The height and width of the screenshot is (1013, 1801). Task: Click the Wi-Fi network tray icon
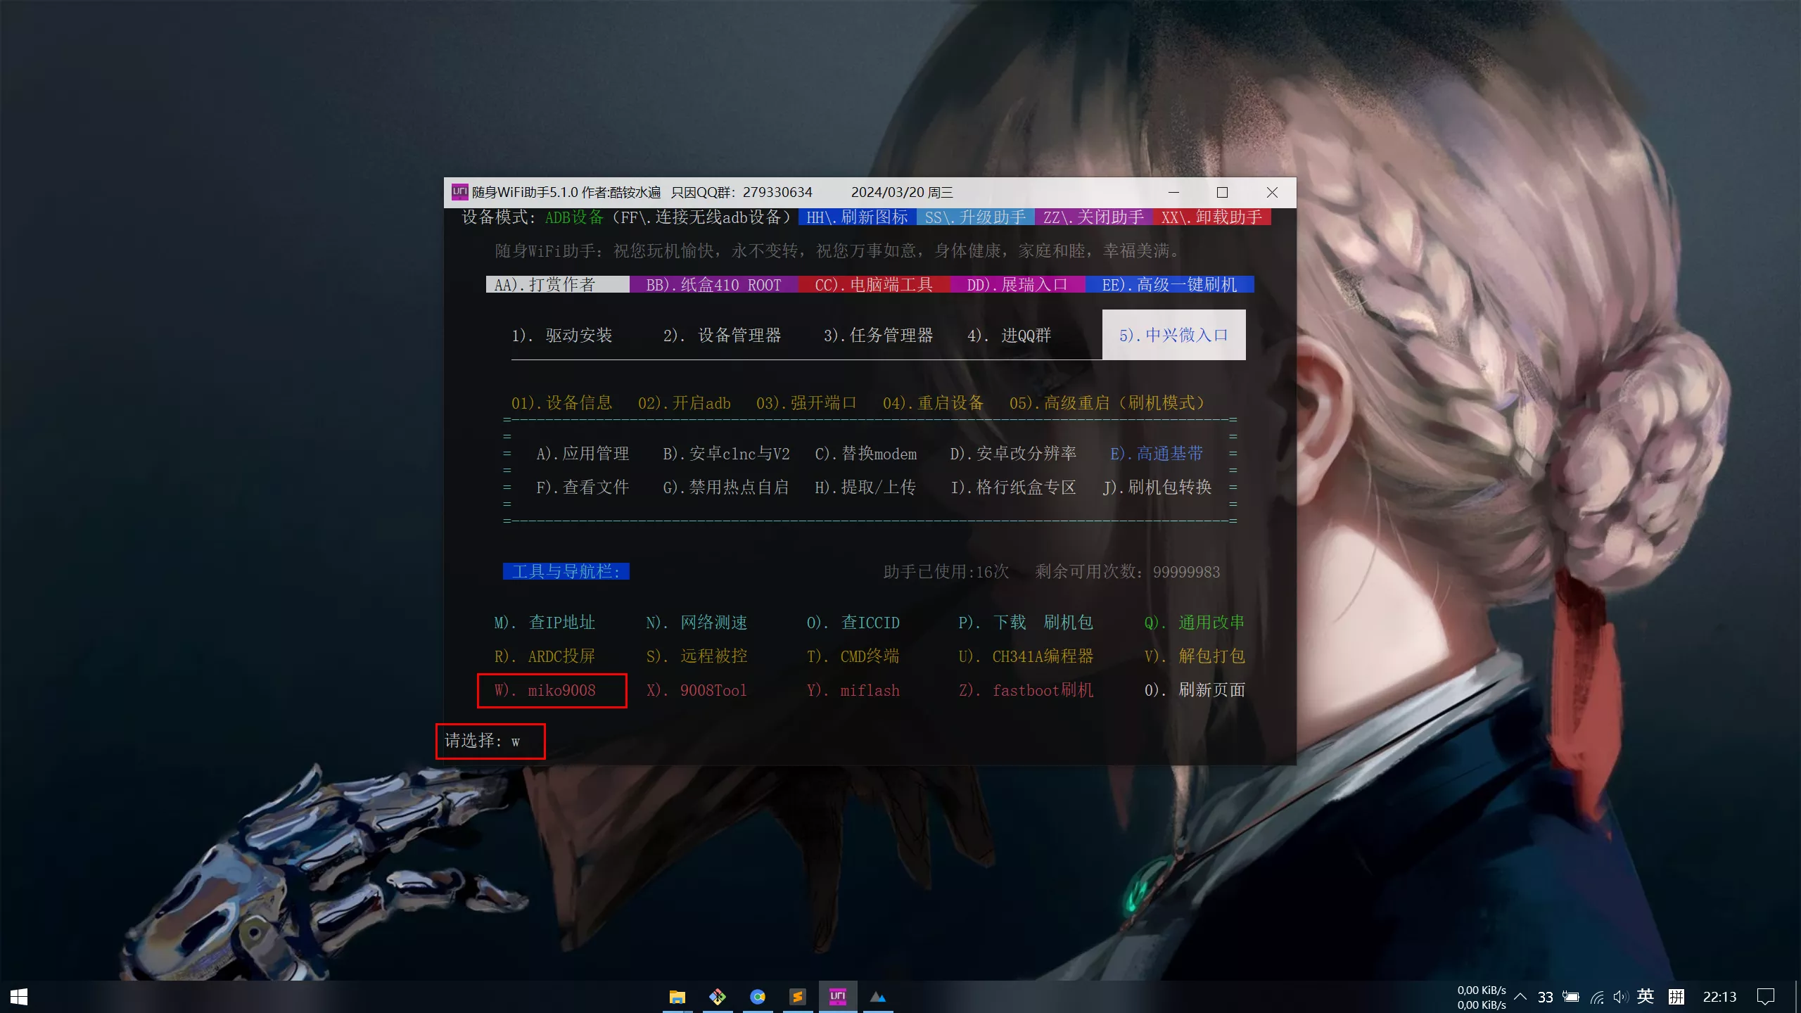pos(1597,997)
